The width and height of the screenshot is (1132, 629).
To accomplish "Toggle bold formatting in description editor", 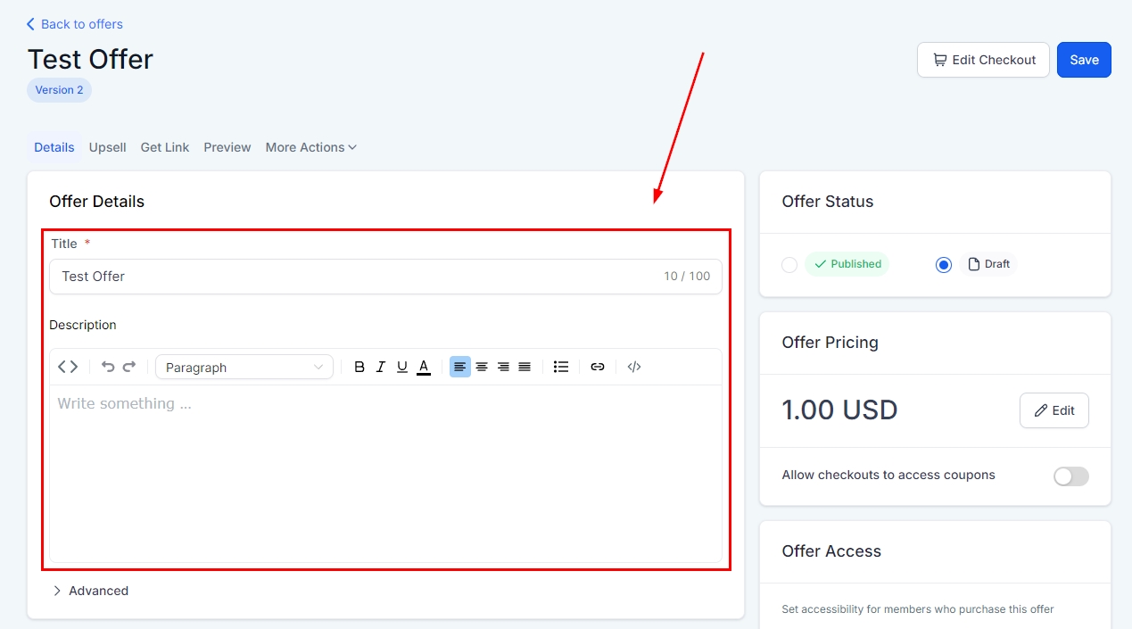I will (x=359, y=367).
